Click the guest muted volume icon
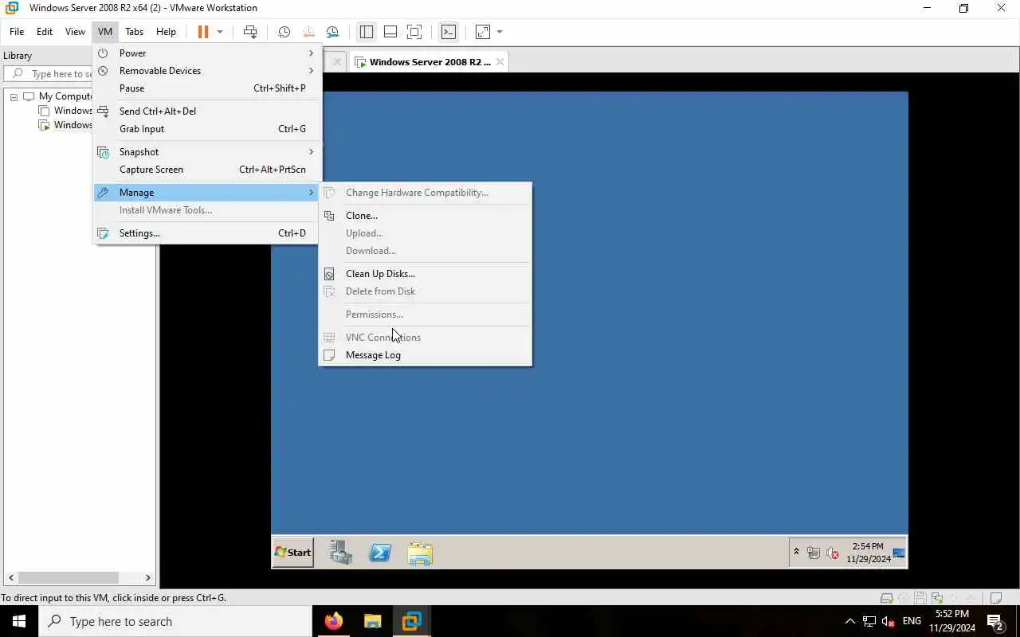The width and height of the screenshot is (1020, 637). (833, 553)
